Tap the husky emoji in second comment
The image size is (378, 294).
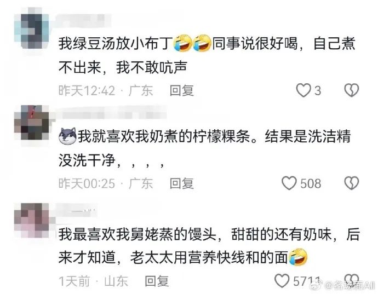67,136
